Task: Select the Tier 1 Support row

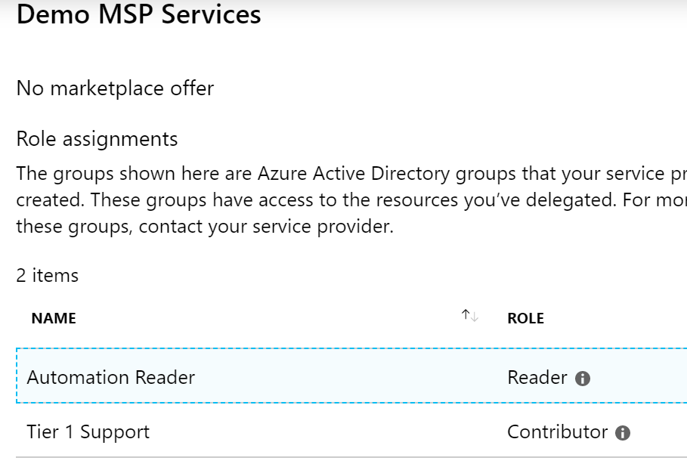Action: 351,431
